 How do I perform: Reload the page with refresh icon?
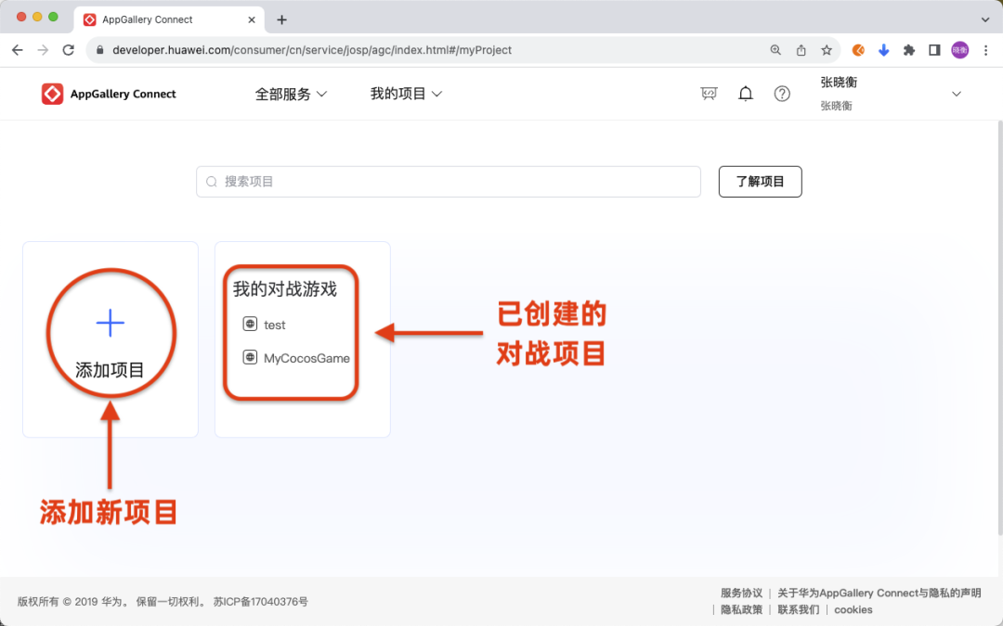click(69, 50)
